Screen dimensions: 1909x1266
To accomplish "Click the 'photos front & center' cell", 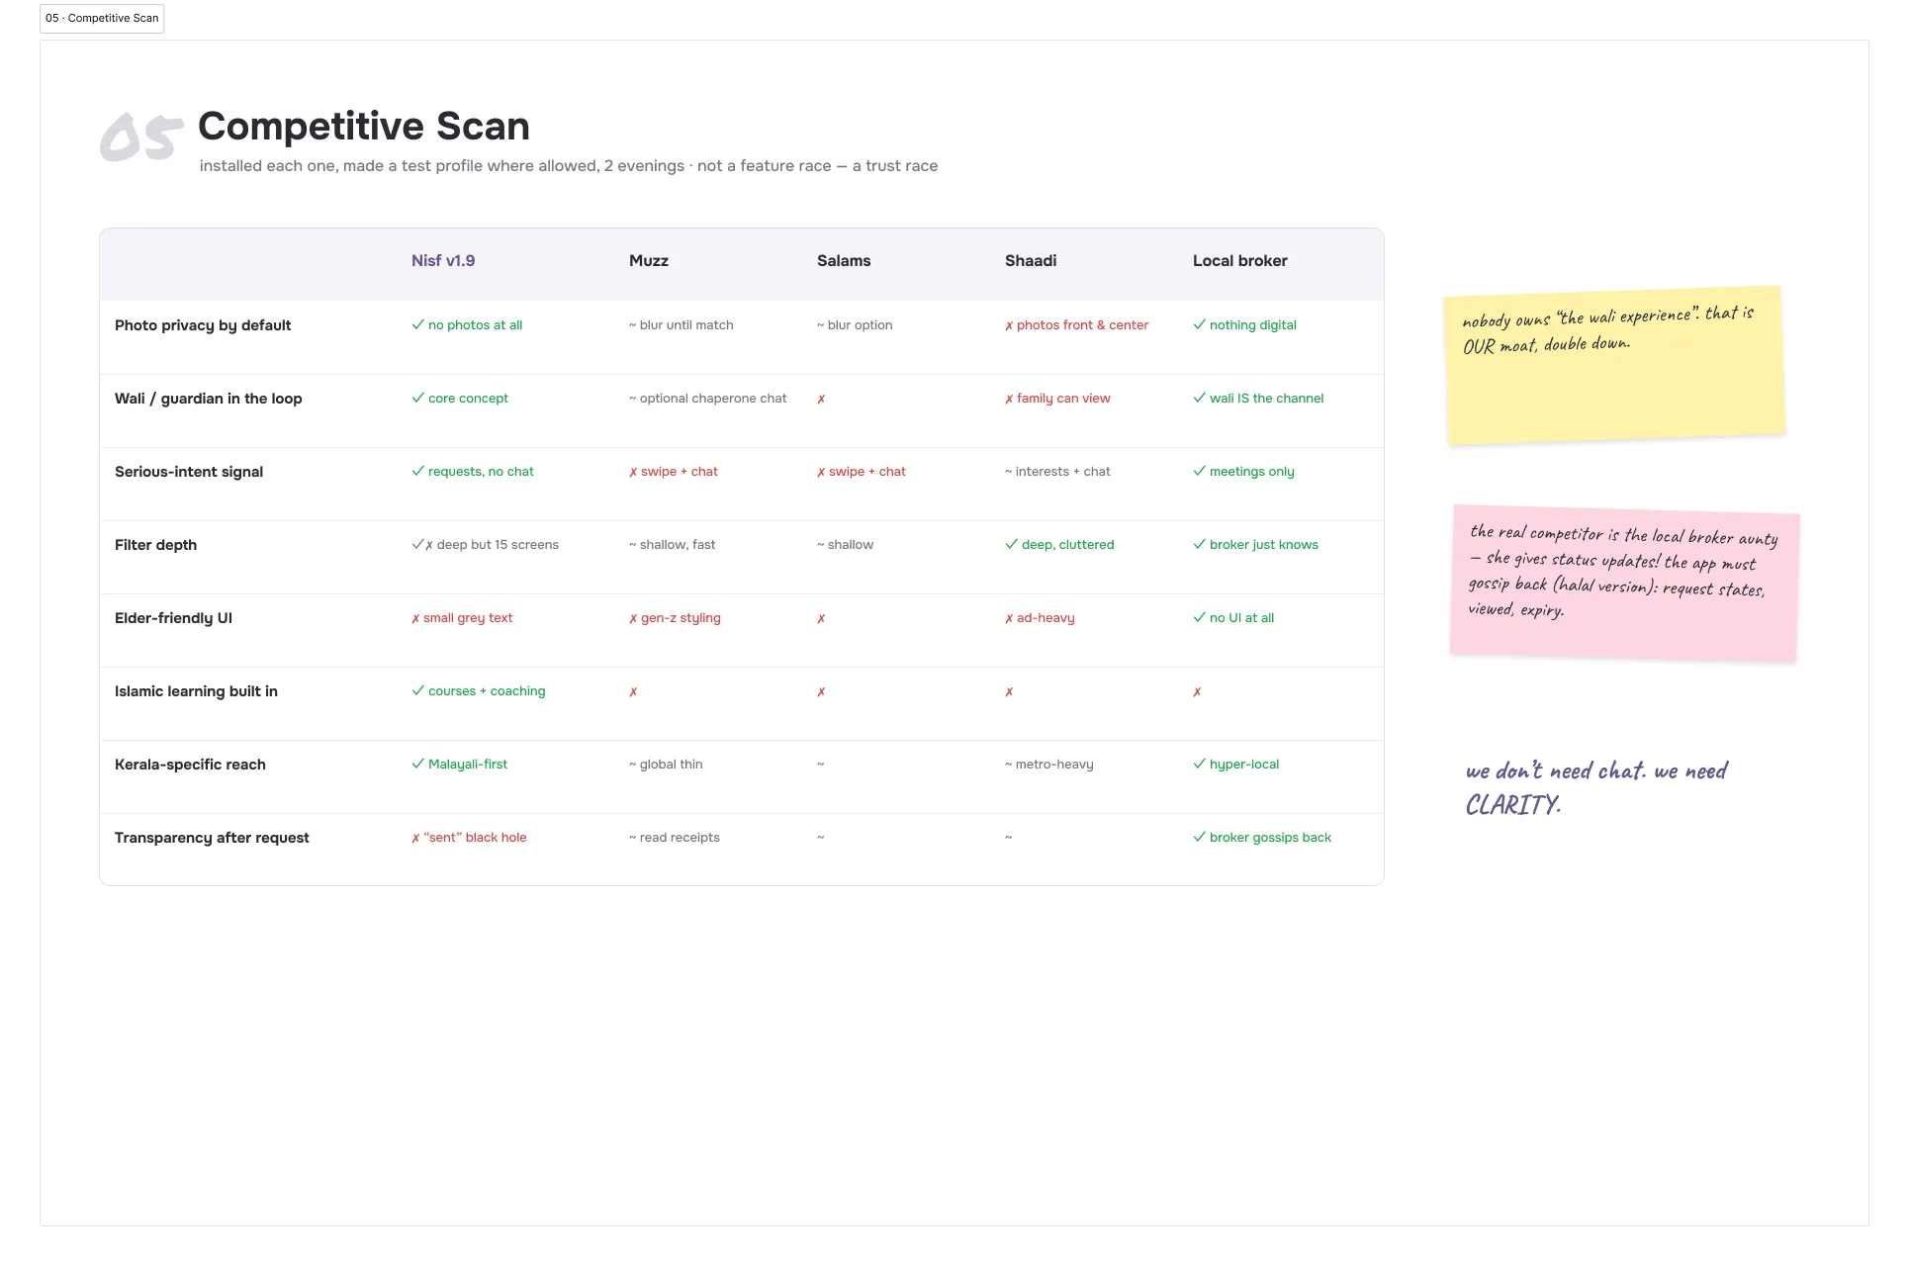I will [x=1077, y=325].
